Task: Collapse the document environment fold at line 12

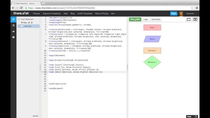Action: (x=47, y=55)
